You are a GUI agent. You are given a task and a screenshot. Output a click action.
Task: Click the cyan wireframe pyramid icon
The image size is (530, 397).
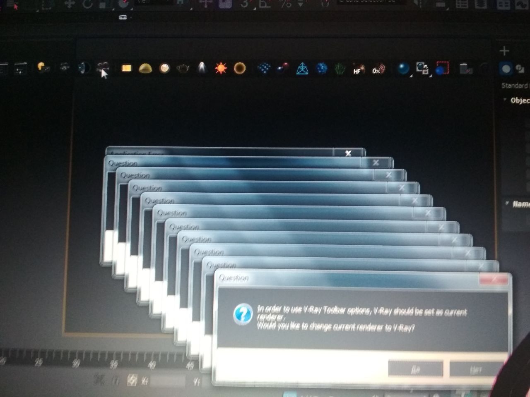303,68
